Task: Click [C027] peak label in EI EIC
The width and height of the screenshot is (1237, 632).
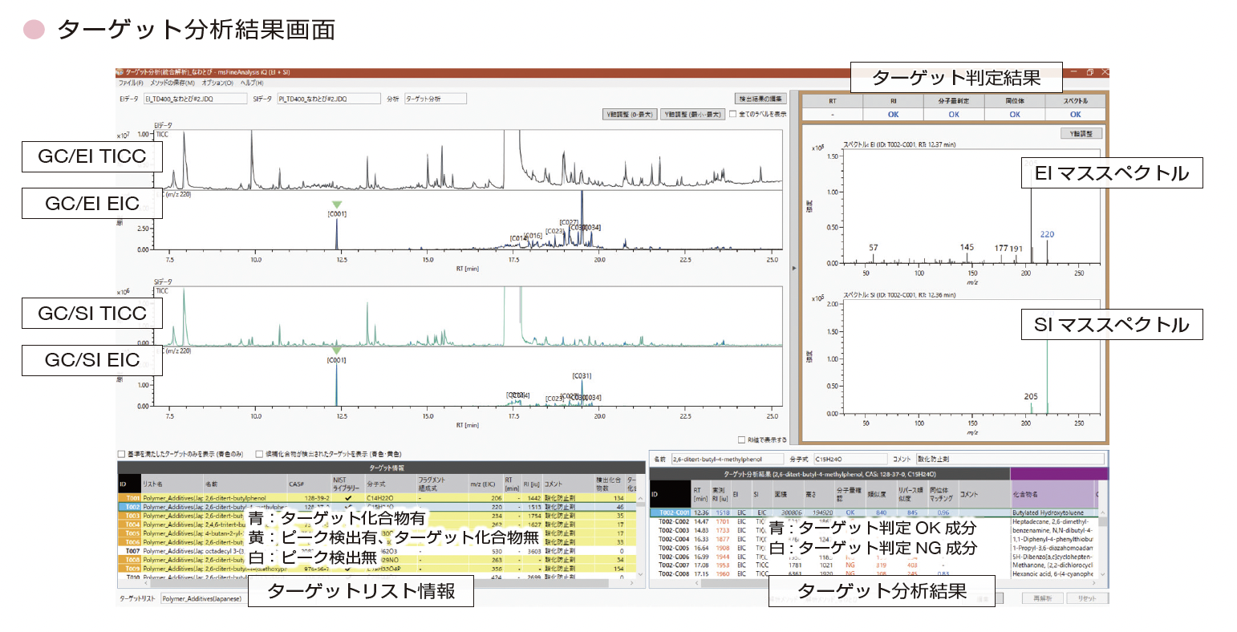Action: (x=569, y=222)
